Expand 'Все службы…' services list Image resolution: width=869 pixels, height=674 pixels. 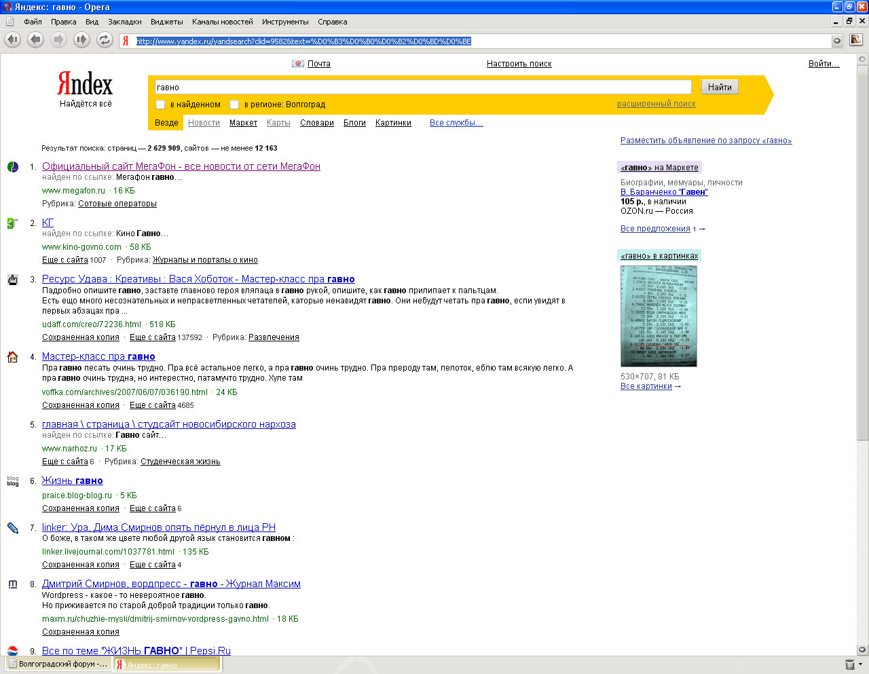456,123
